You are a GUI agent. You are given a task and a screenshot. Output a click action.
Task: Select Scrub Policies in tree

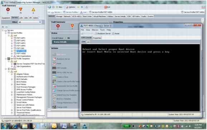point(21,102)
